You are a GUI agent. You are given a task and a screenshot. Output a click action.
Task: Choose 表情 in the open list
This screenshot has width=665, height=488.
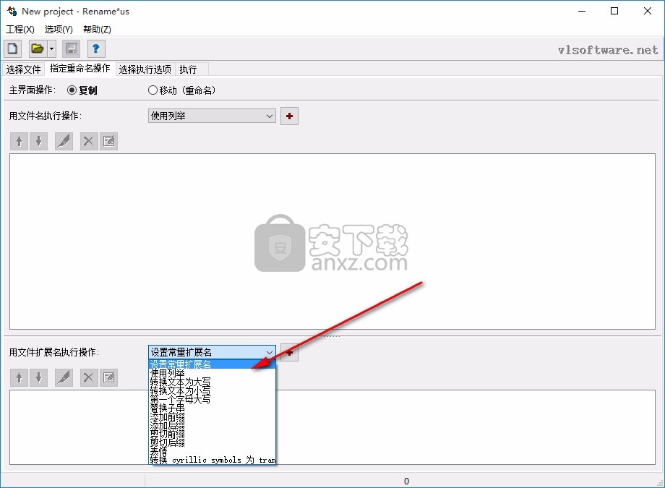(212, 452)
